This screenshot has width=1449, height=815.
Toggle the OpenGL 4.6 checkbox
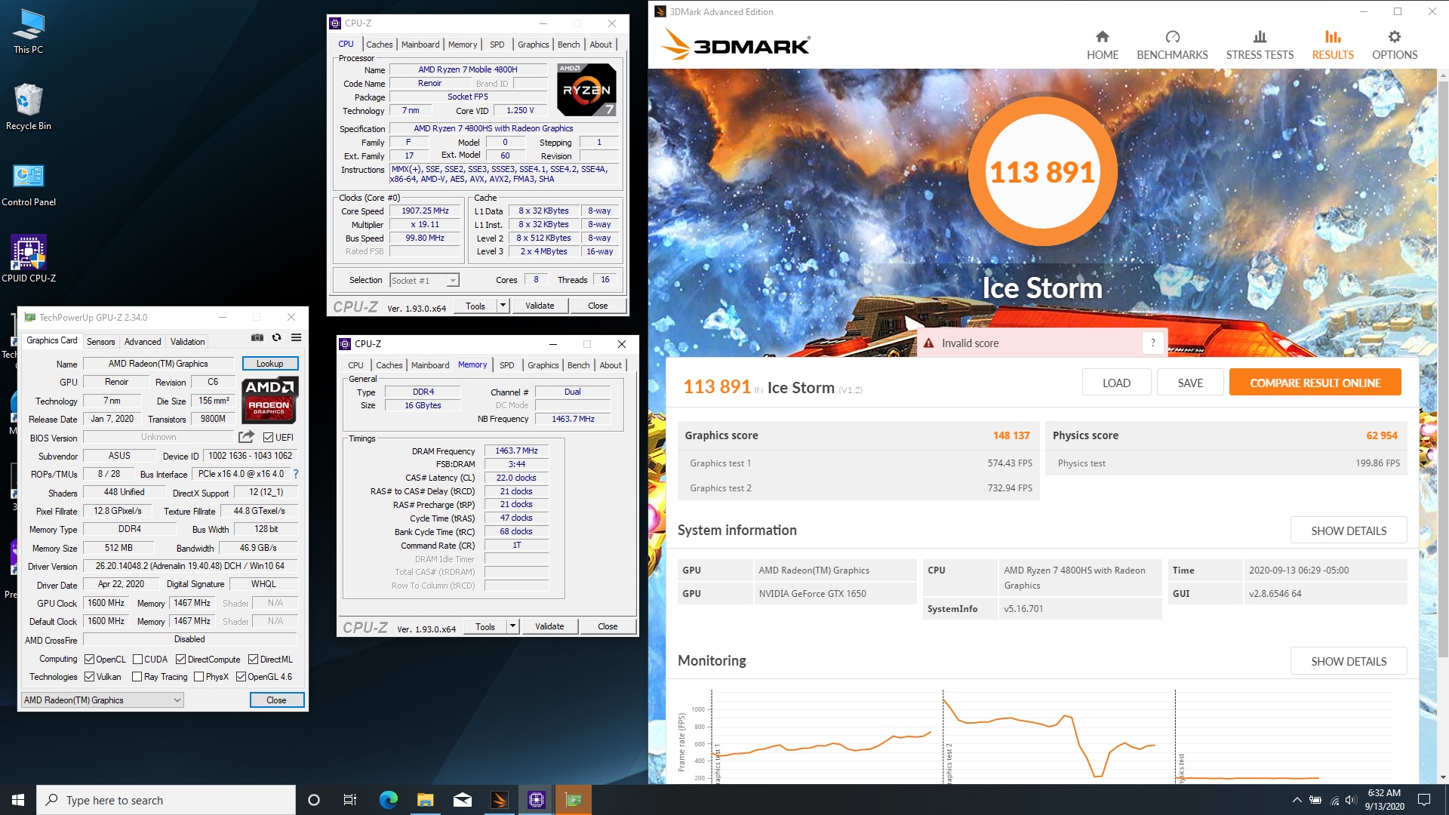[x=241, y=677]
